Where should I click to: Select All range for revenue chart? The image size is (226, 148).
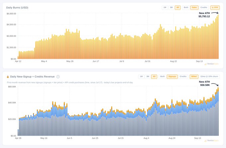coord(154,76)
